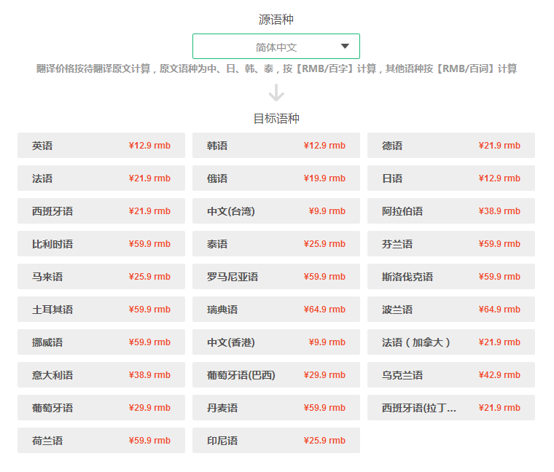
Task: Choose the 阿拉伯语 tile at ¥38.9
Action: click(450, 211)
